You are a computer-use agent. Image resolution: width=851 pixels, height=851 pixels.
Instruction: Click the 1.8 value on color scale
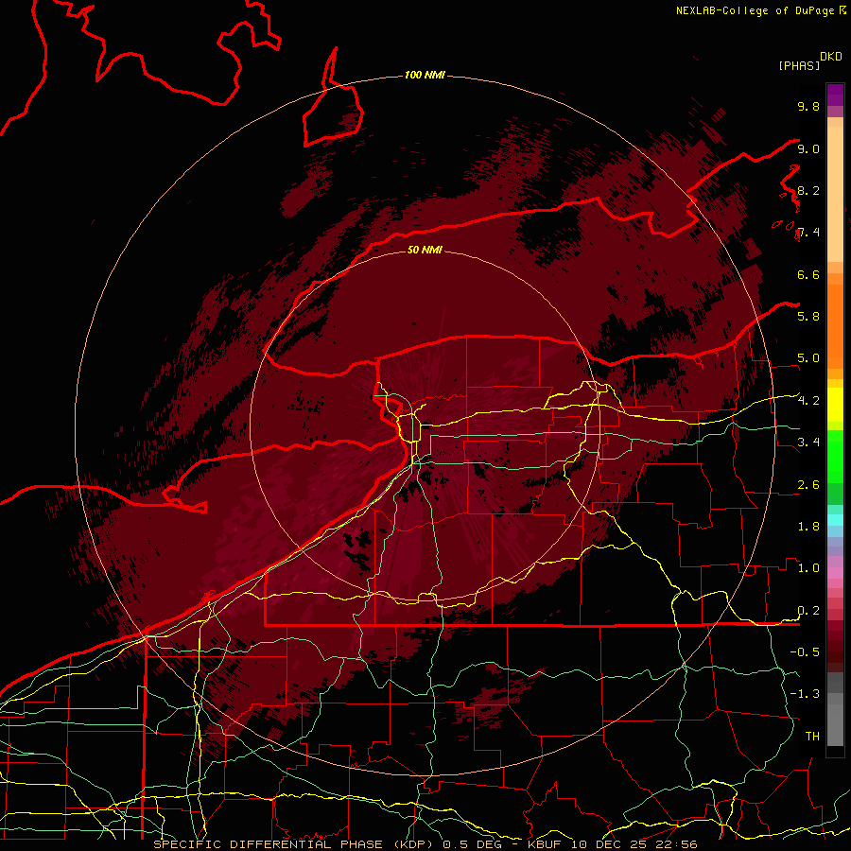(808, 527)
